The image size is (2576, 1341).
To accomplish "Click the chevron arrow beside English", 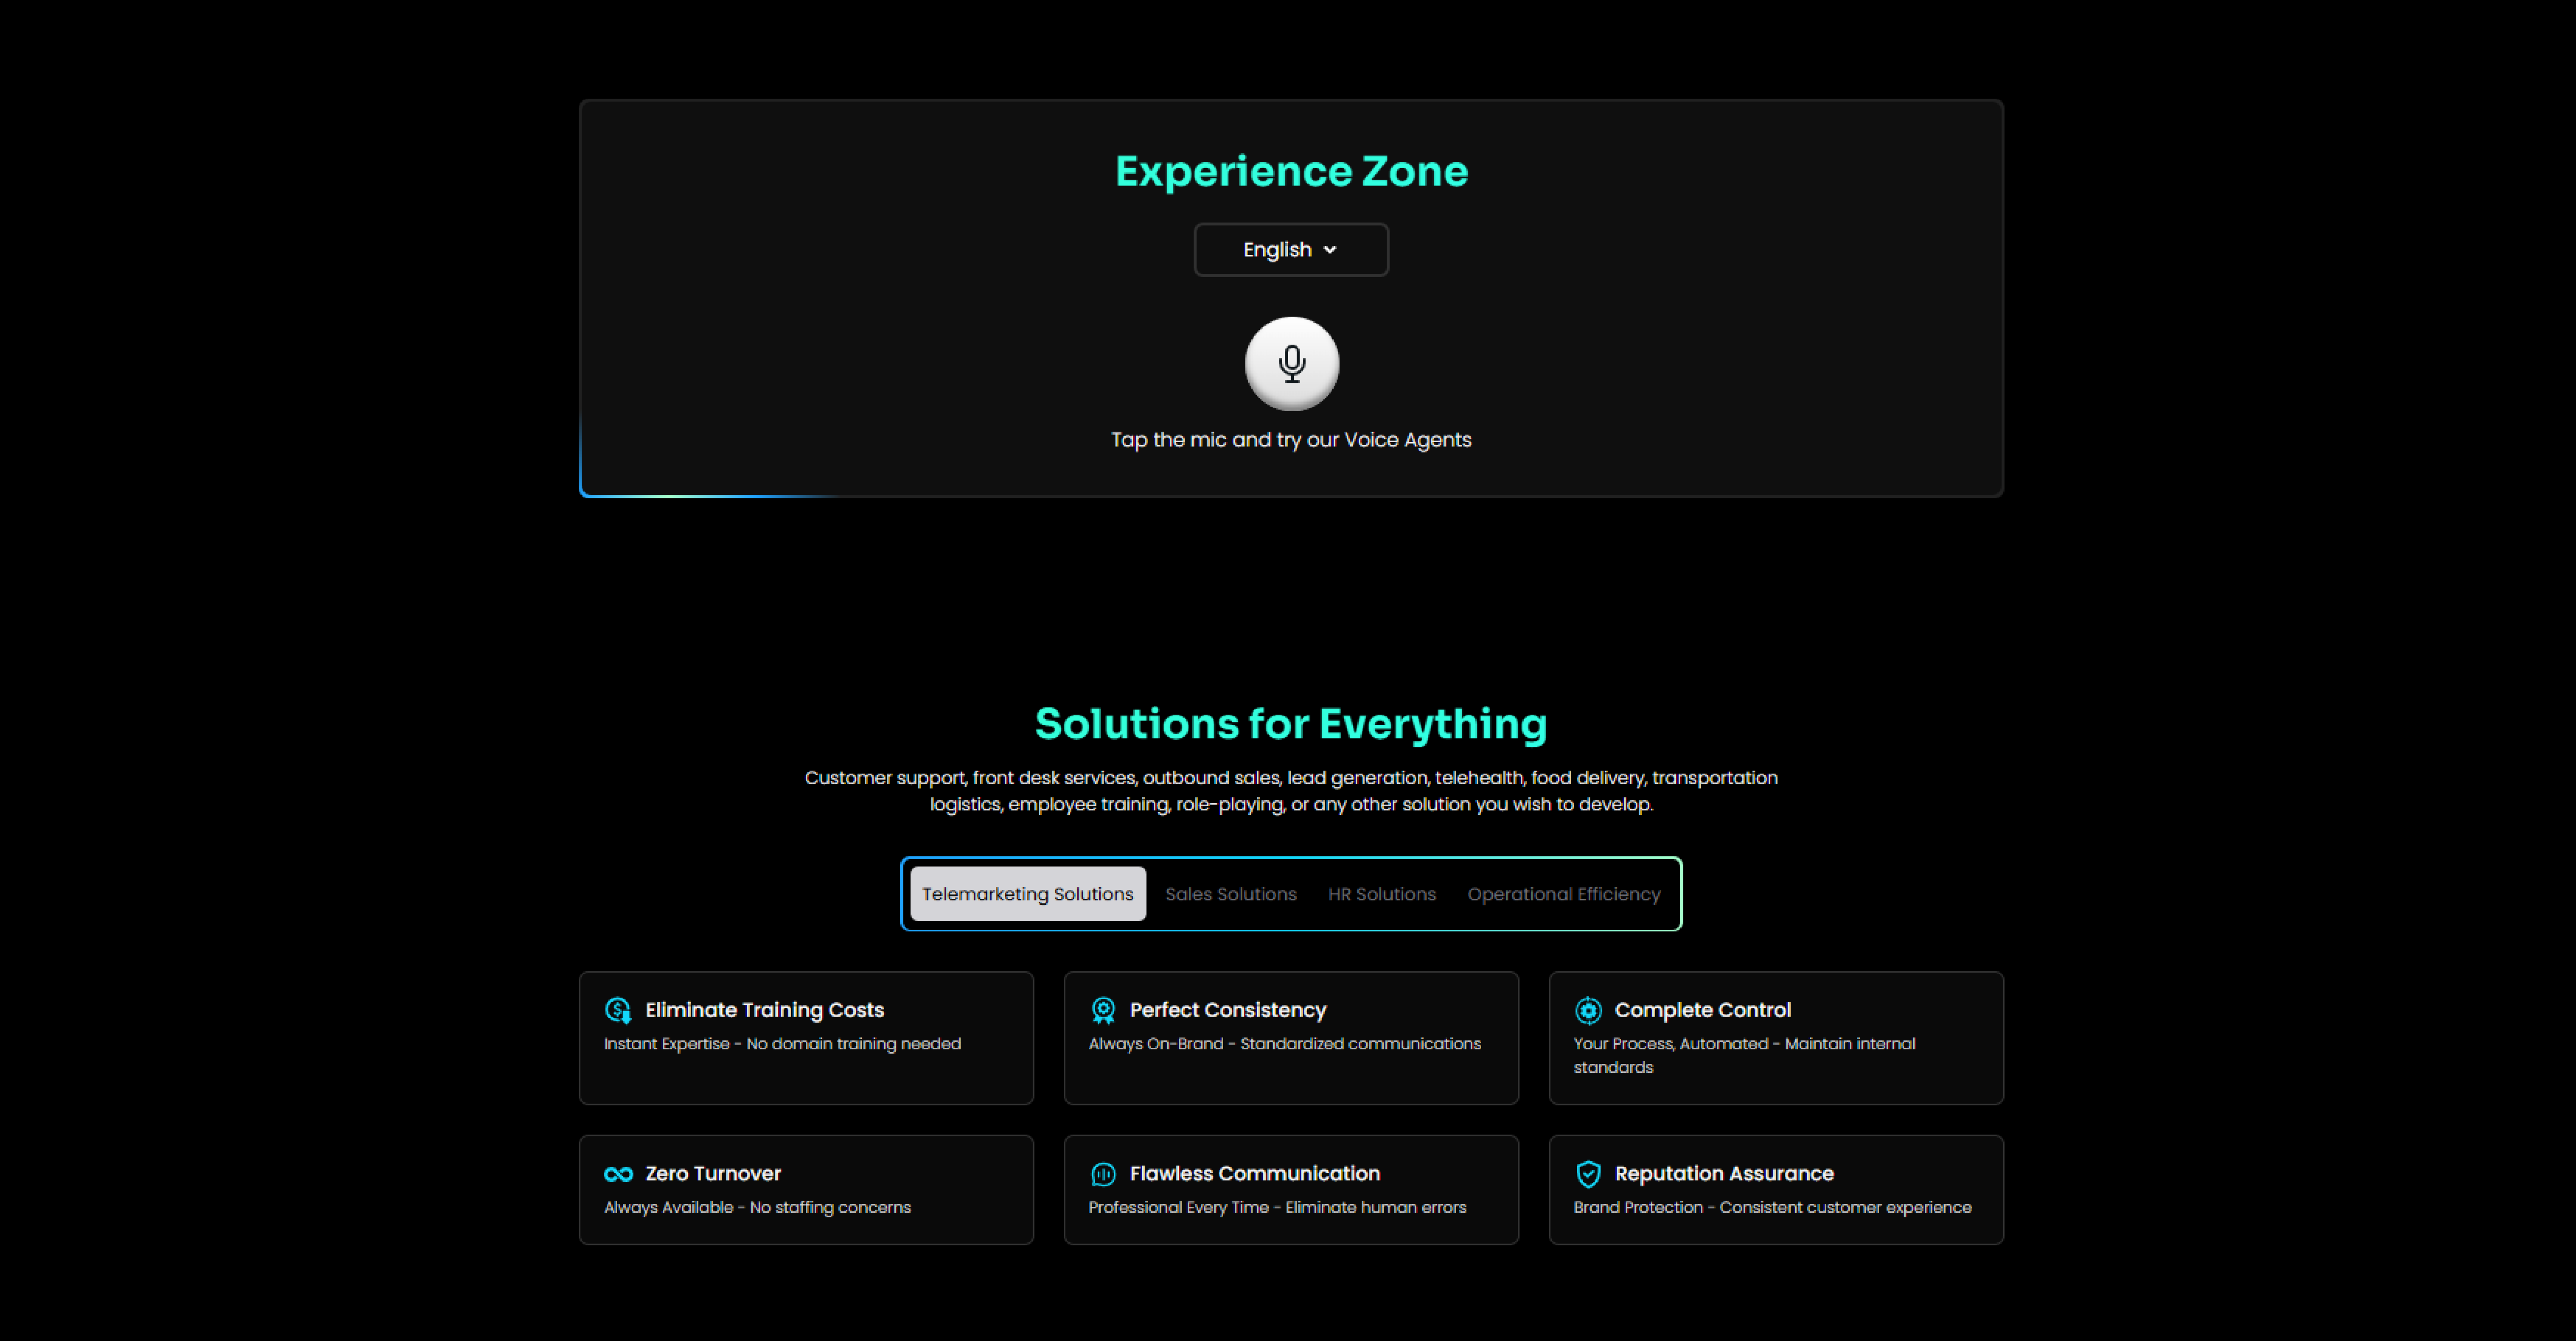I will point(1329,250).
